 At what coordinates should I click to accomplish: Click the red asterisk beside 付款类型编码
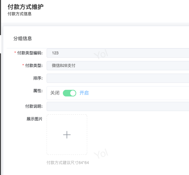[15, 52]
